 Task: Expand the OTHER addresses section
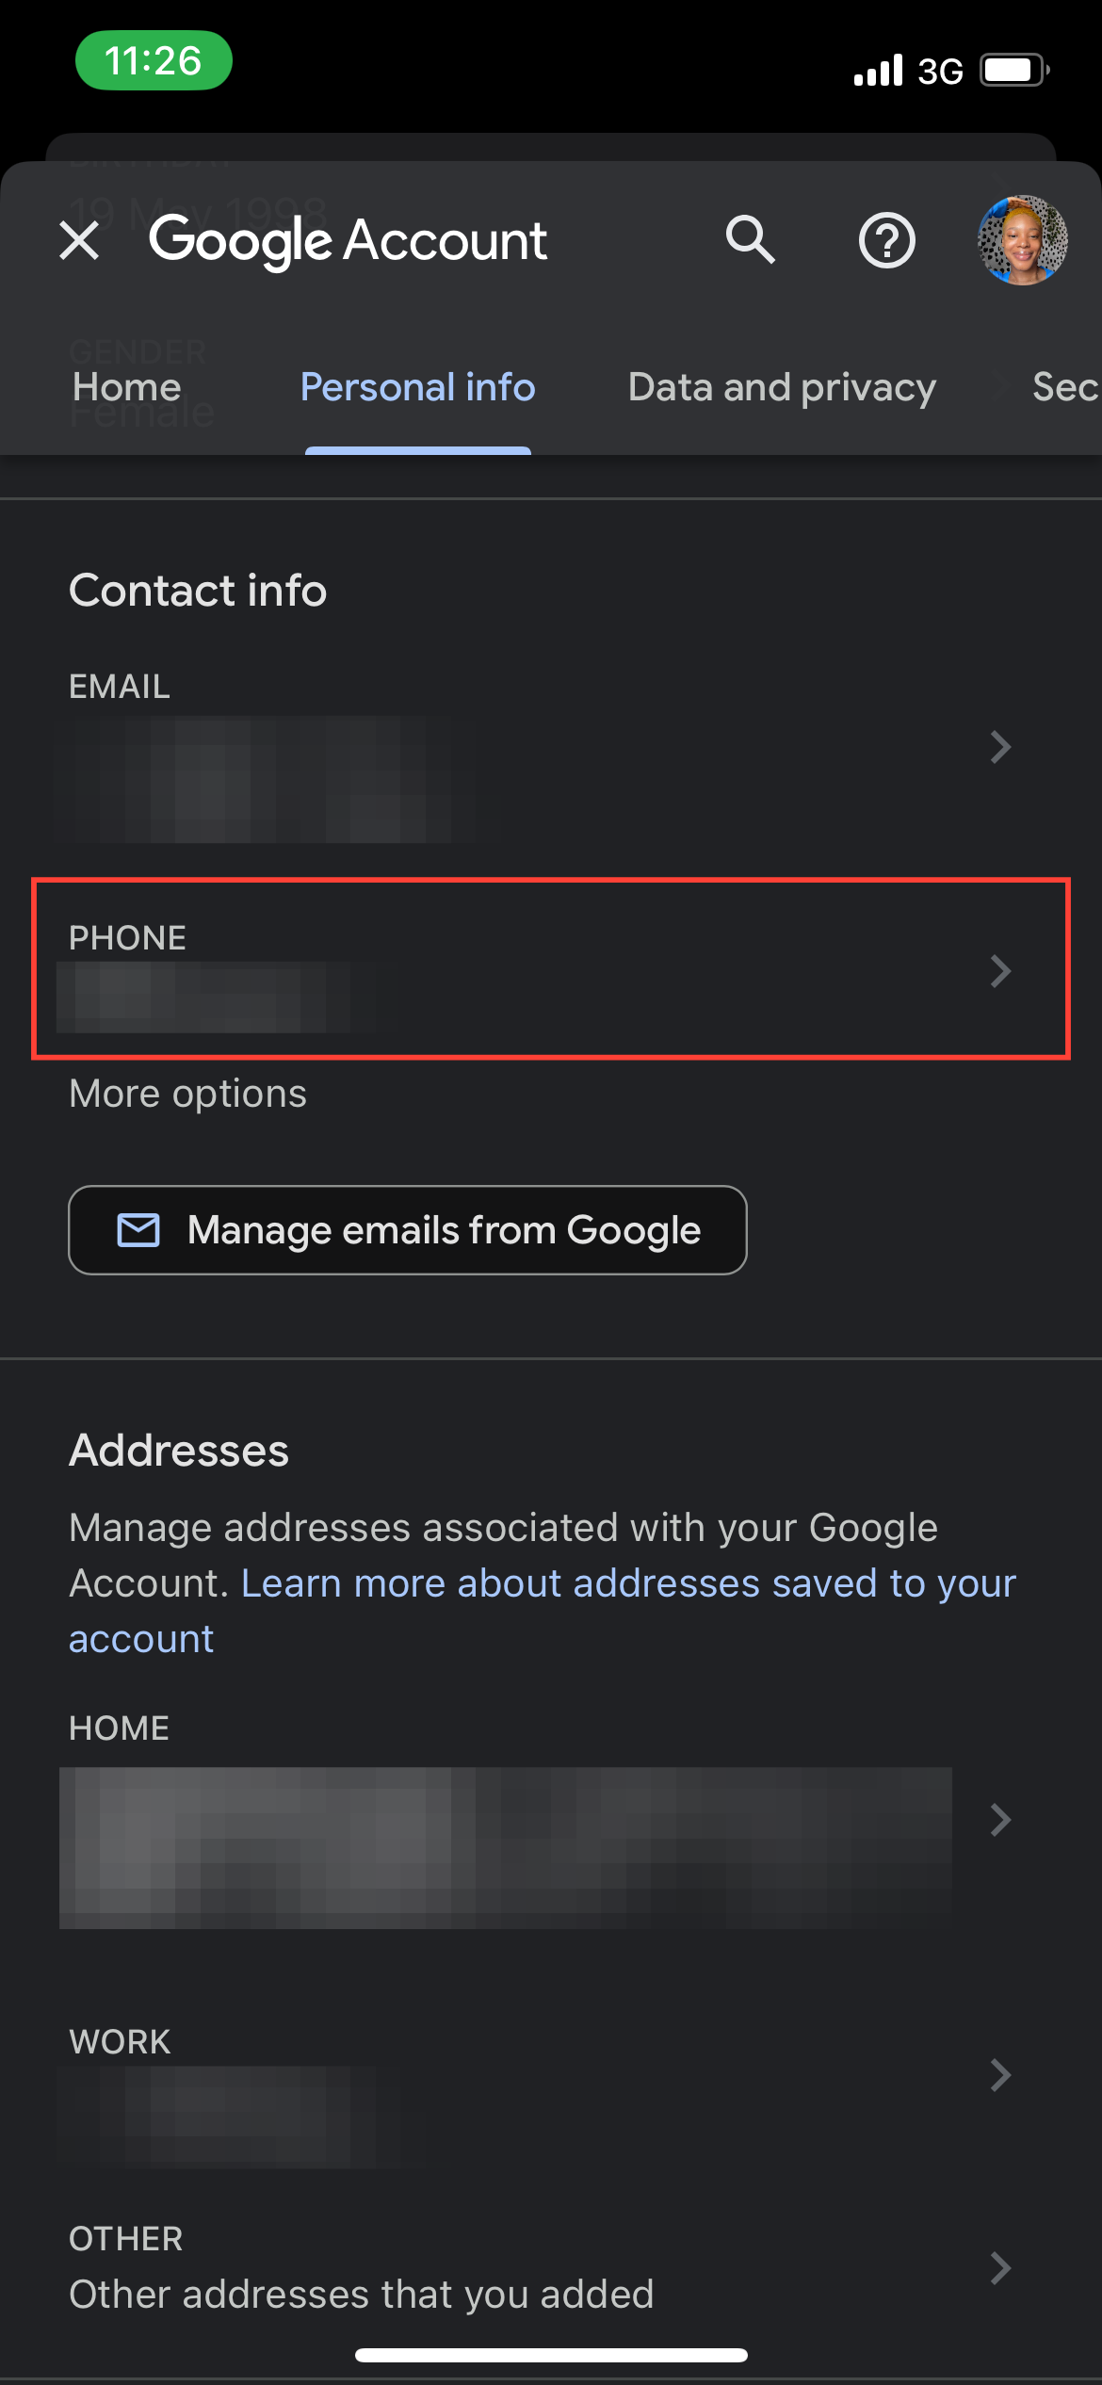[1000, 2267]
